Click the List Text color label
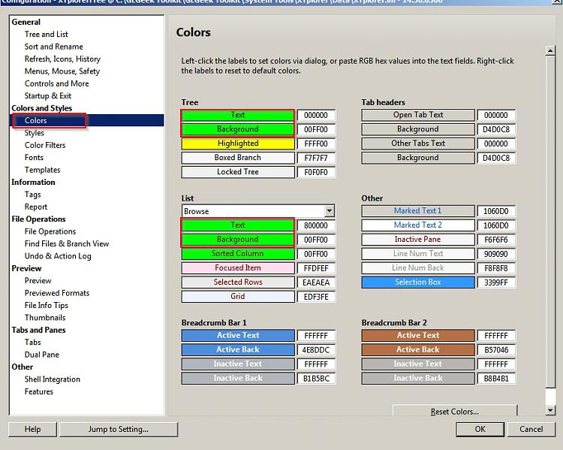The height and width of the screenshot is (450, 563). click(x=238, y=225)
